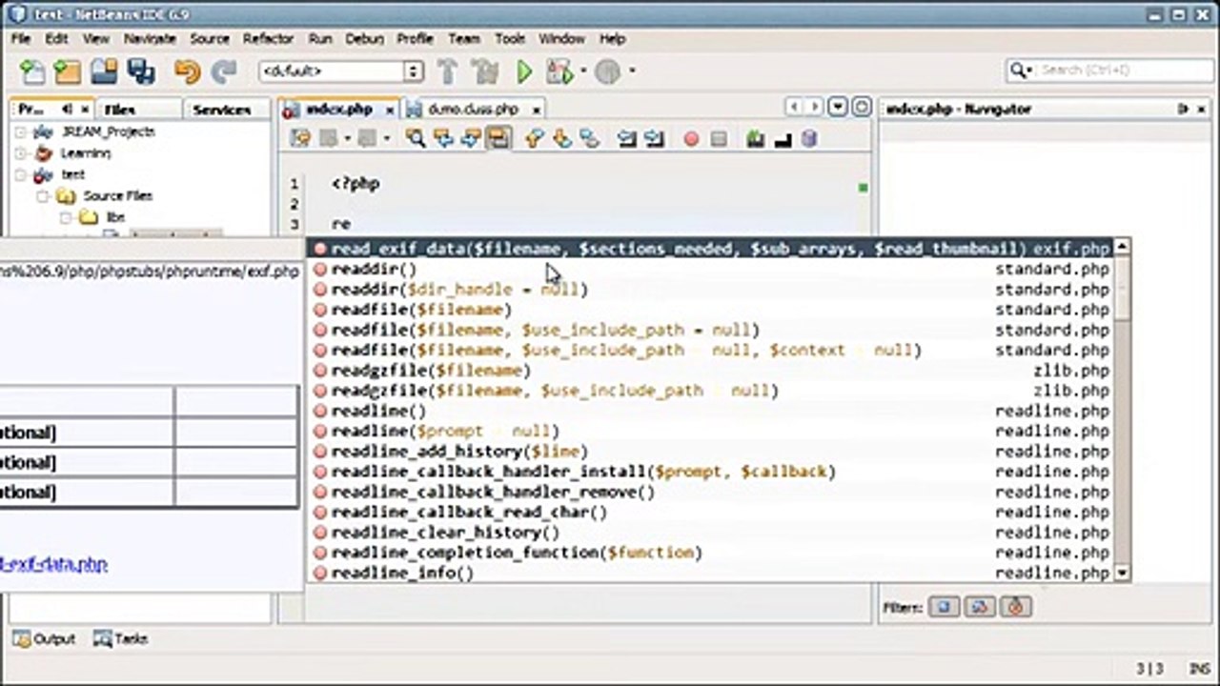The height and width of the screenshot is (686, 1220).
Task: Click the Open Project toolbar icon
Action: 104,71
